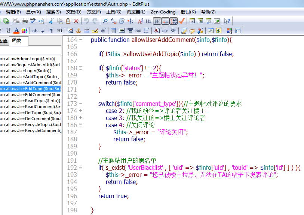The image size is (304, 215).
Task: Click the HTML comment pencil icon
Action: tap(95, 31)
